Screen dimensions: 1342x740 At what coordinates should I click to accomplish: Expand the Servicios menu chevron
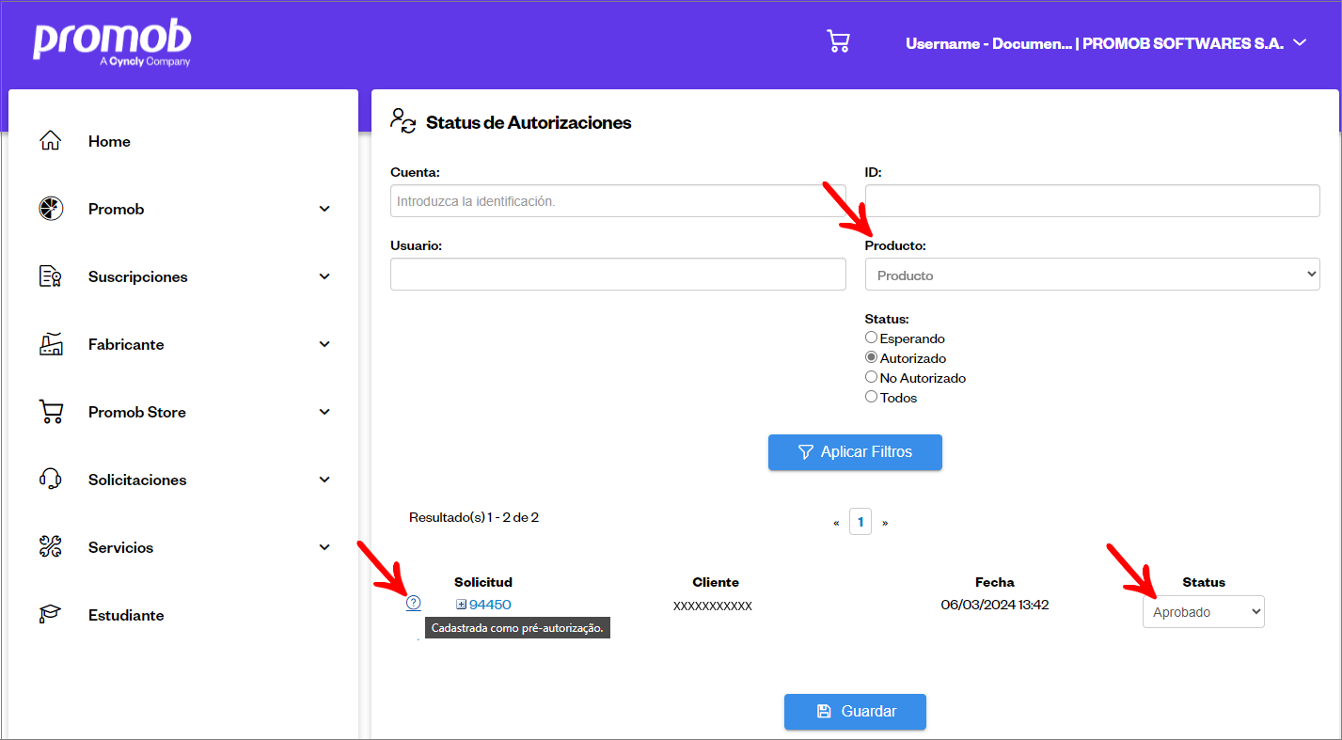(324, 547)
